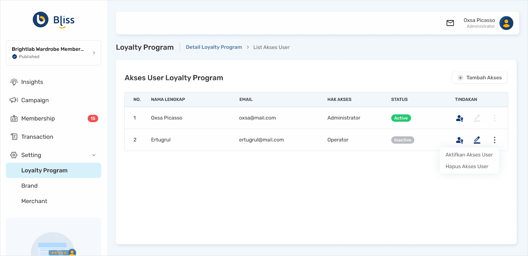The image size is (528, 256).
Task: Click breadcrumb chevron after Detail Loyalty Program
Action: 248,47
